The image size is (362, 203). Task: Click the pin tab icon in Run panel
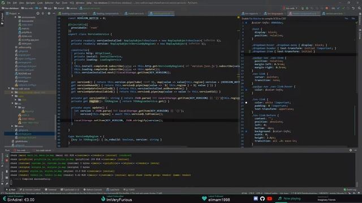[7, 184]
